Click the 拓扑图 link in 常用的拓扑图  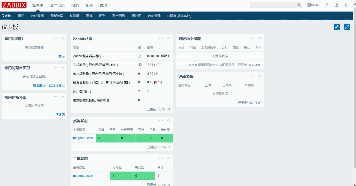tap(60, 115)
